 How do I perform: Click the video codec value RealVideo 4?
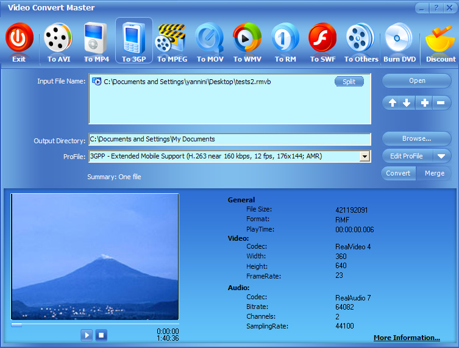click(x=353, y=247)
